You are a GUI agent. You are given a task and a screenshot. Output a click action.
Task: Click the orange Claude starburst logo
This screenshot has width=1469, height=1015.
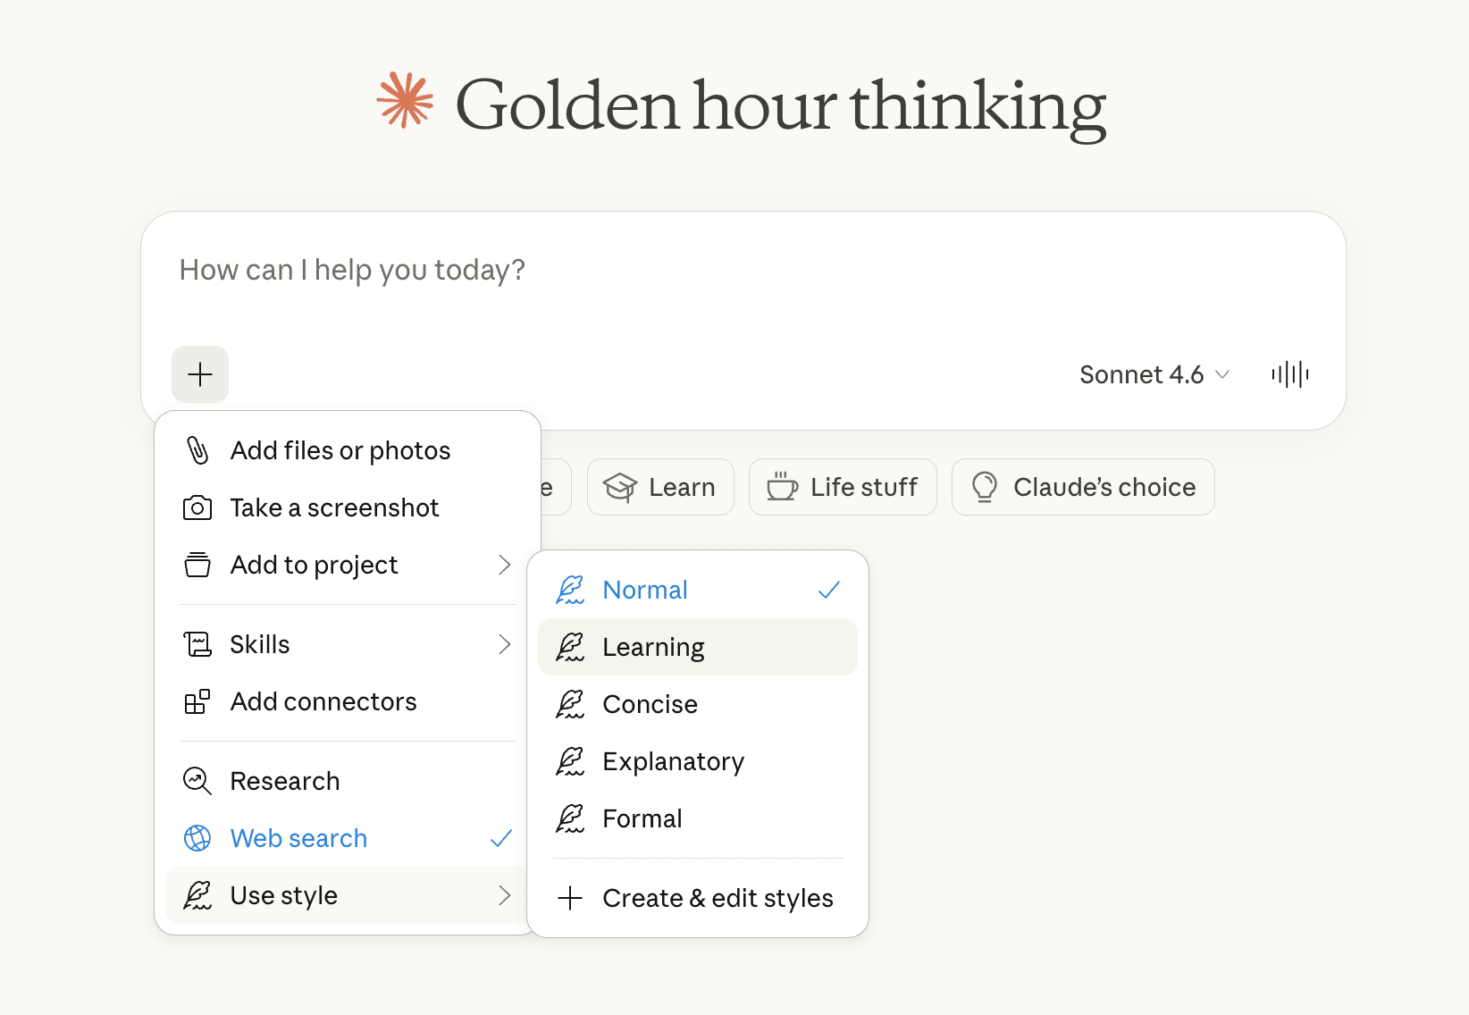coord(405,101)
